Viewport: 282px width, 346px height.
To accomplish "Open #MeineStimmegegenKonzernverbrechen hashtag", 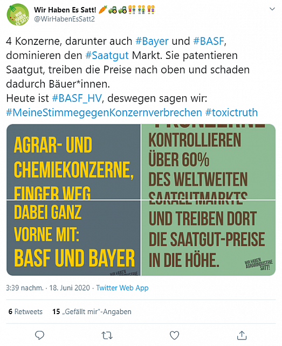I will (104, 112).
